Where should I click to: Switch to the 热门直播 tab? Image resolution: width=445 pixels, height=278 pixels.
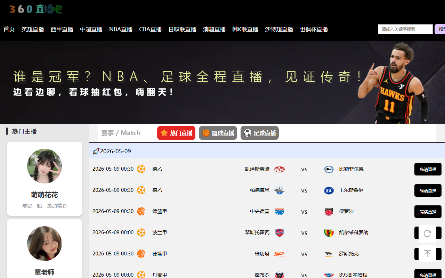click(176, 133)
